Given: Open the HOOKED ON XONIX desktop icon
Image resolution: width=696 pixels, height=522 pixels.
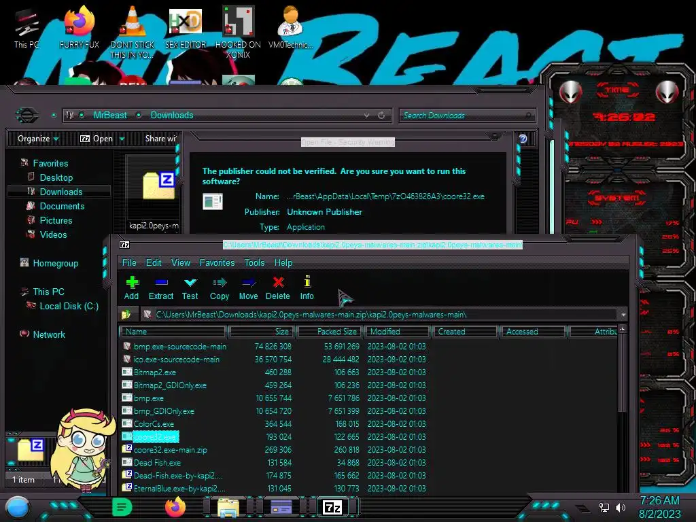Looking at the screenshot, I should [238, 32].
